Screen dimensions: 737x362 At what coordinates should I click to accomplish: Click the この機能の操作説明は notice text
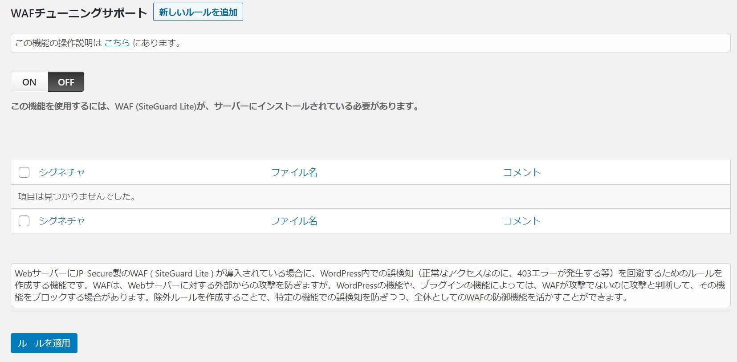point(58,43)
